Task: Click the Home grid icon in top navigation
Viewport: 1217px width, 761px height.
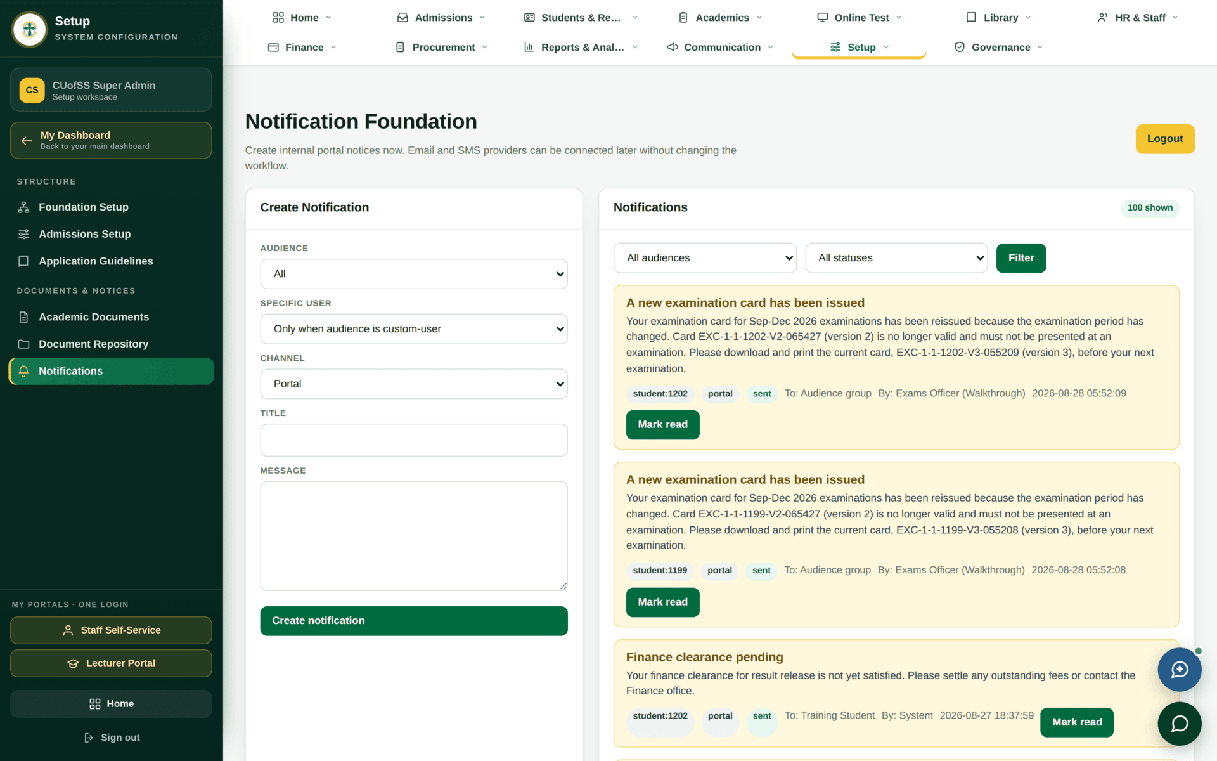Action: tap(278, 18)
